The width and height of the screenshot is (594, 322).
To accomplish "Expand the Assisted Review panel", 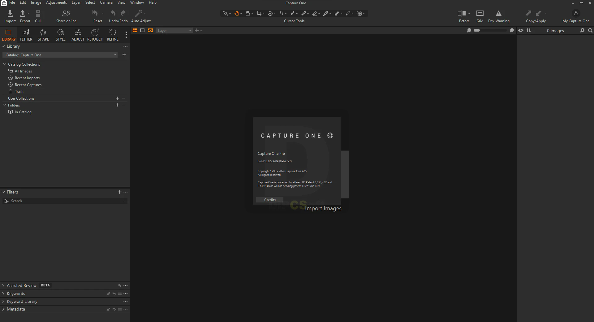I will (3, 285).
